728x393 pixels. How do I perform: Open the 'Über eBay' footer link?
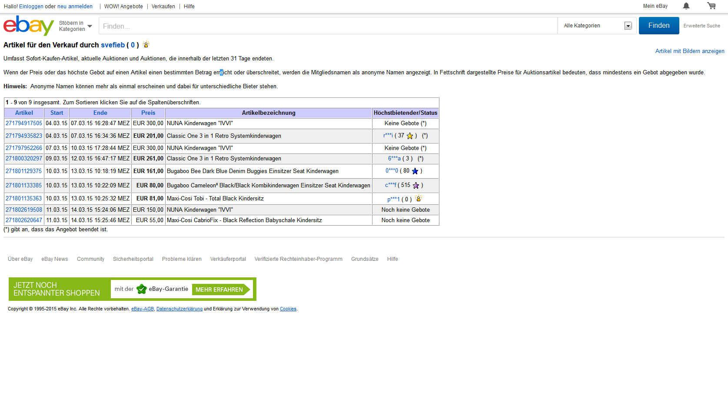coord(20,259)
